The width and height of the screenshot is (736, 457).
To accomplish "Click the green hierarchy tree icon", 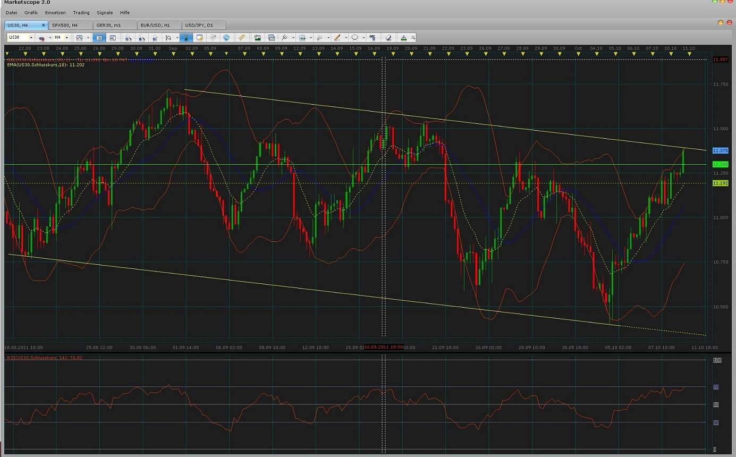I will (403, 38).
